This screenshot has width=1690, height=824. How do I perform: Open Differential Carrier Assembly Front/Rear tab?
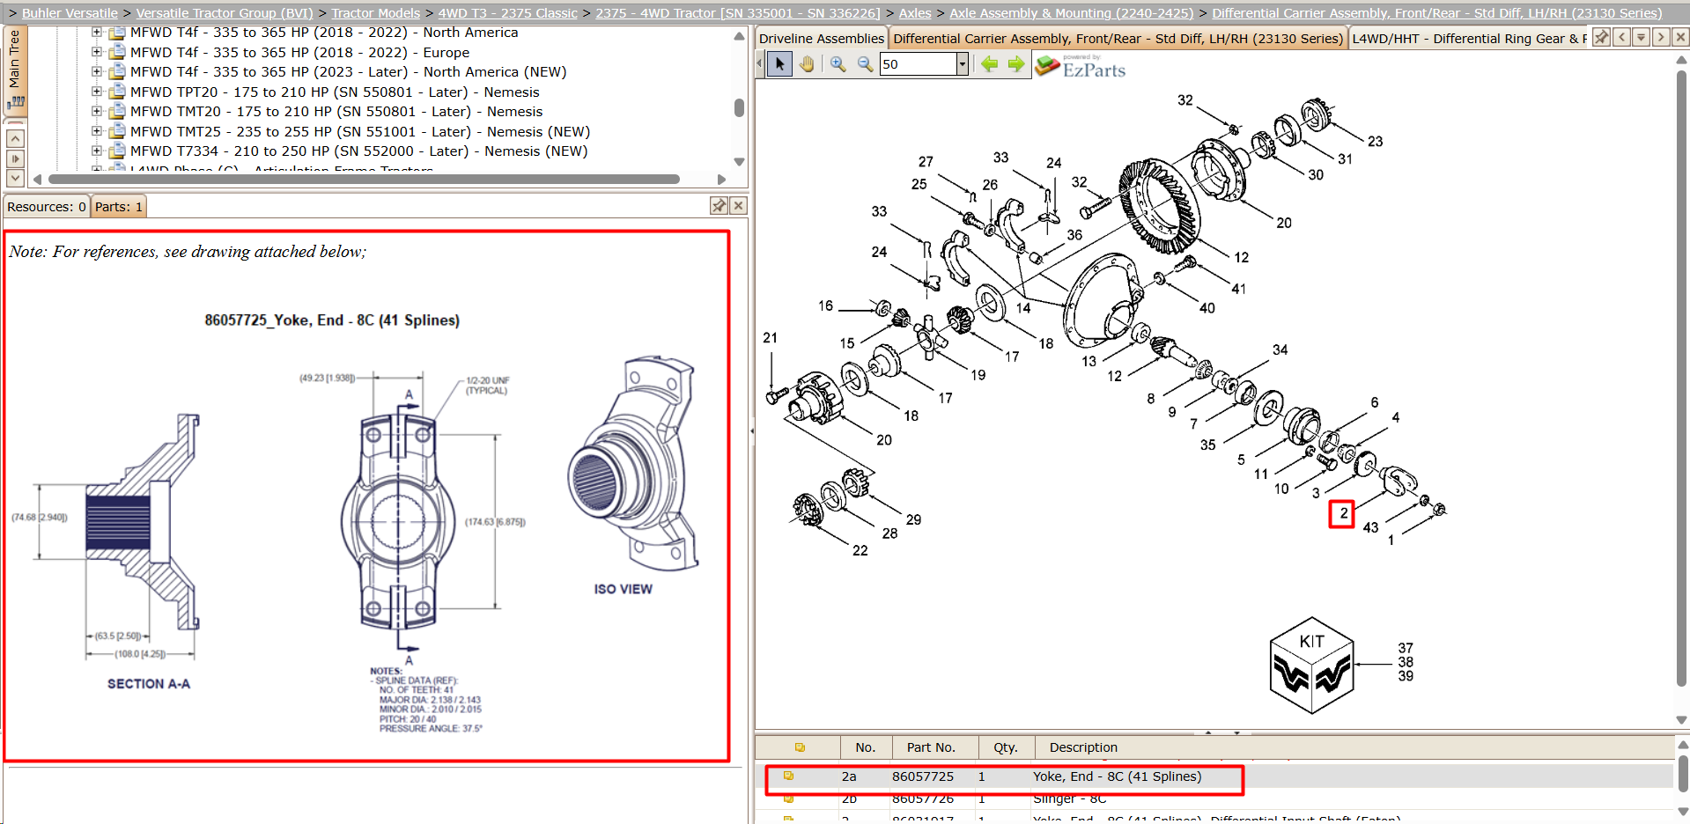(x=1118, y=39)
